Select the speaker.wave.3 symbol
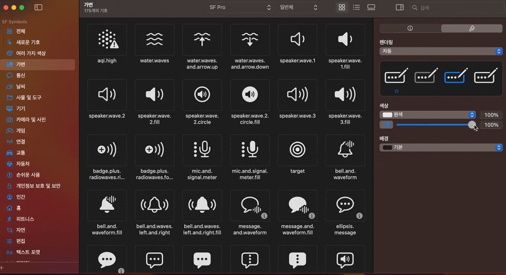The height and width of the screenshot is (275, 506). [x=297, y=95]
